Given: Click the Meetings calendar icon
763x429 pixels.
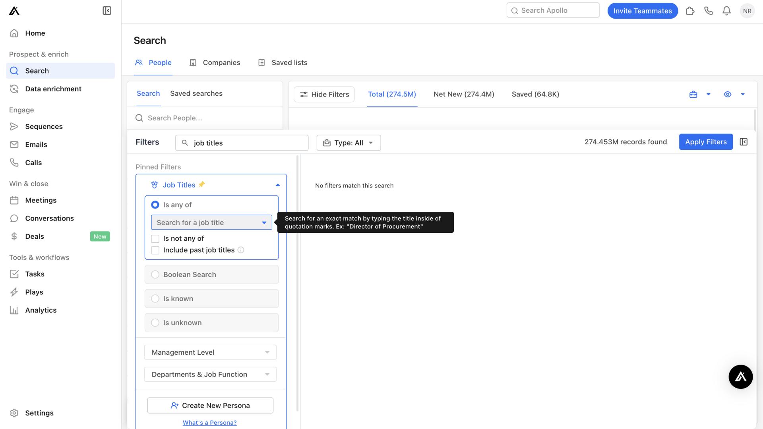Looking at the screenshot, I should pyautogui.click(x=14, y=201).
